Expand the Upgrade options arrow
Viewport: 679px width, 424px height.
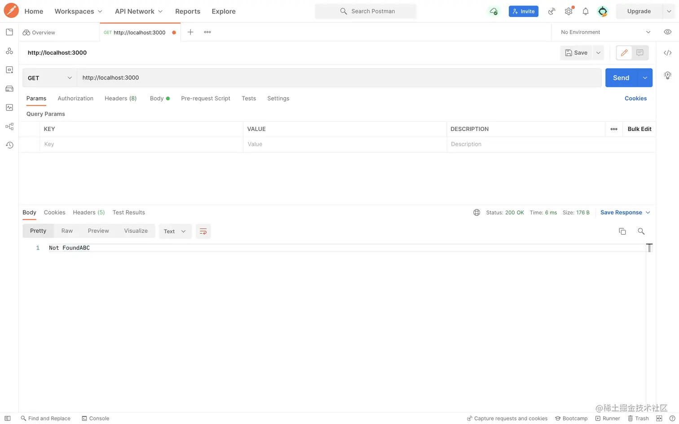(x=669, y=11)
